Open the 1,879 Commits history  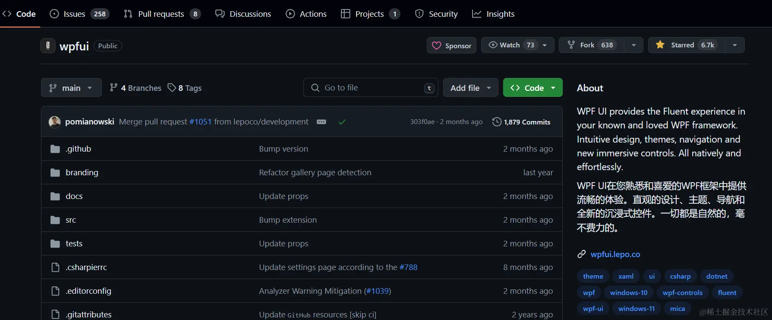coord(521,122)
